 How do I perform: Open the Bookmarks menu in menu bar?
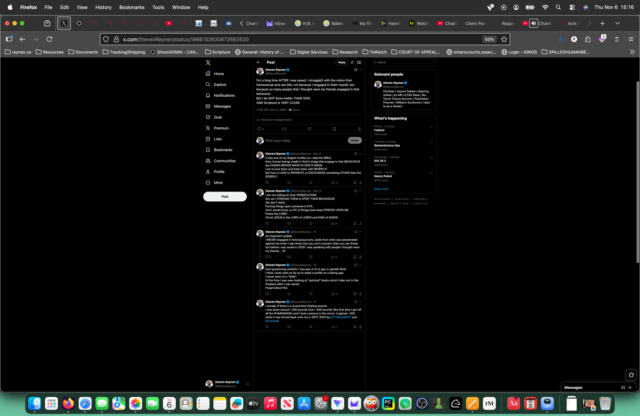[x=132, y=7]
